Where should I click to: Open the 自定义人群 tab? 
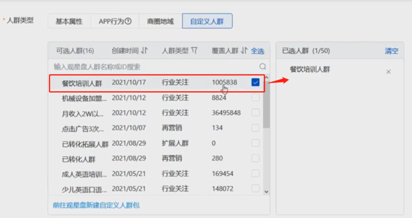point(207,22)
